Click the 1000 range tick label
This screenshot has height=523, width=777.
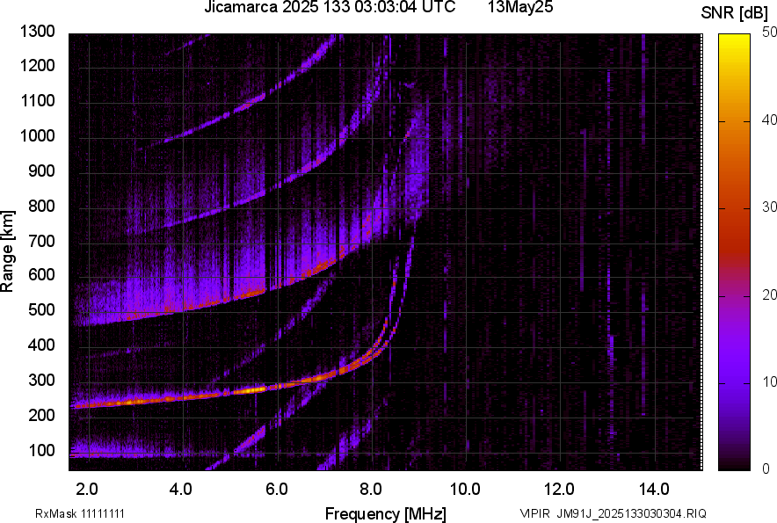(37, 135)
